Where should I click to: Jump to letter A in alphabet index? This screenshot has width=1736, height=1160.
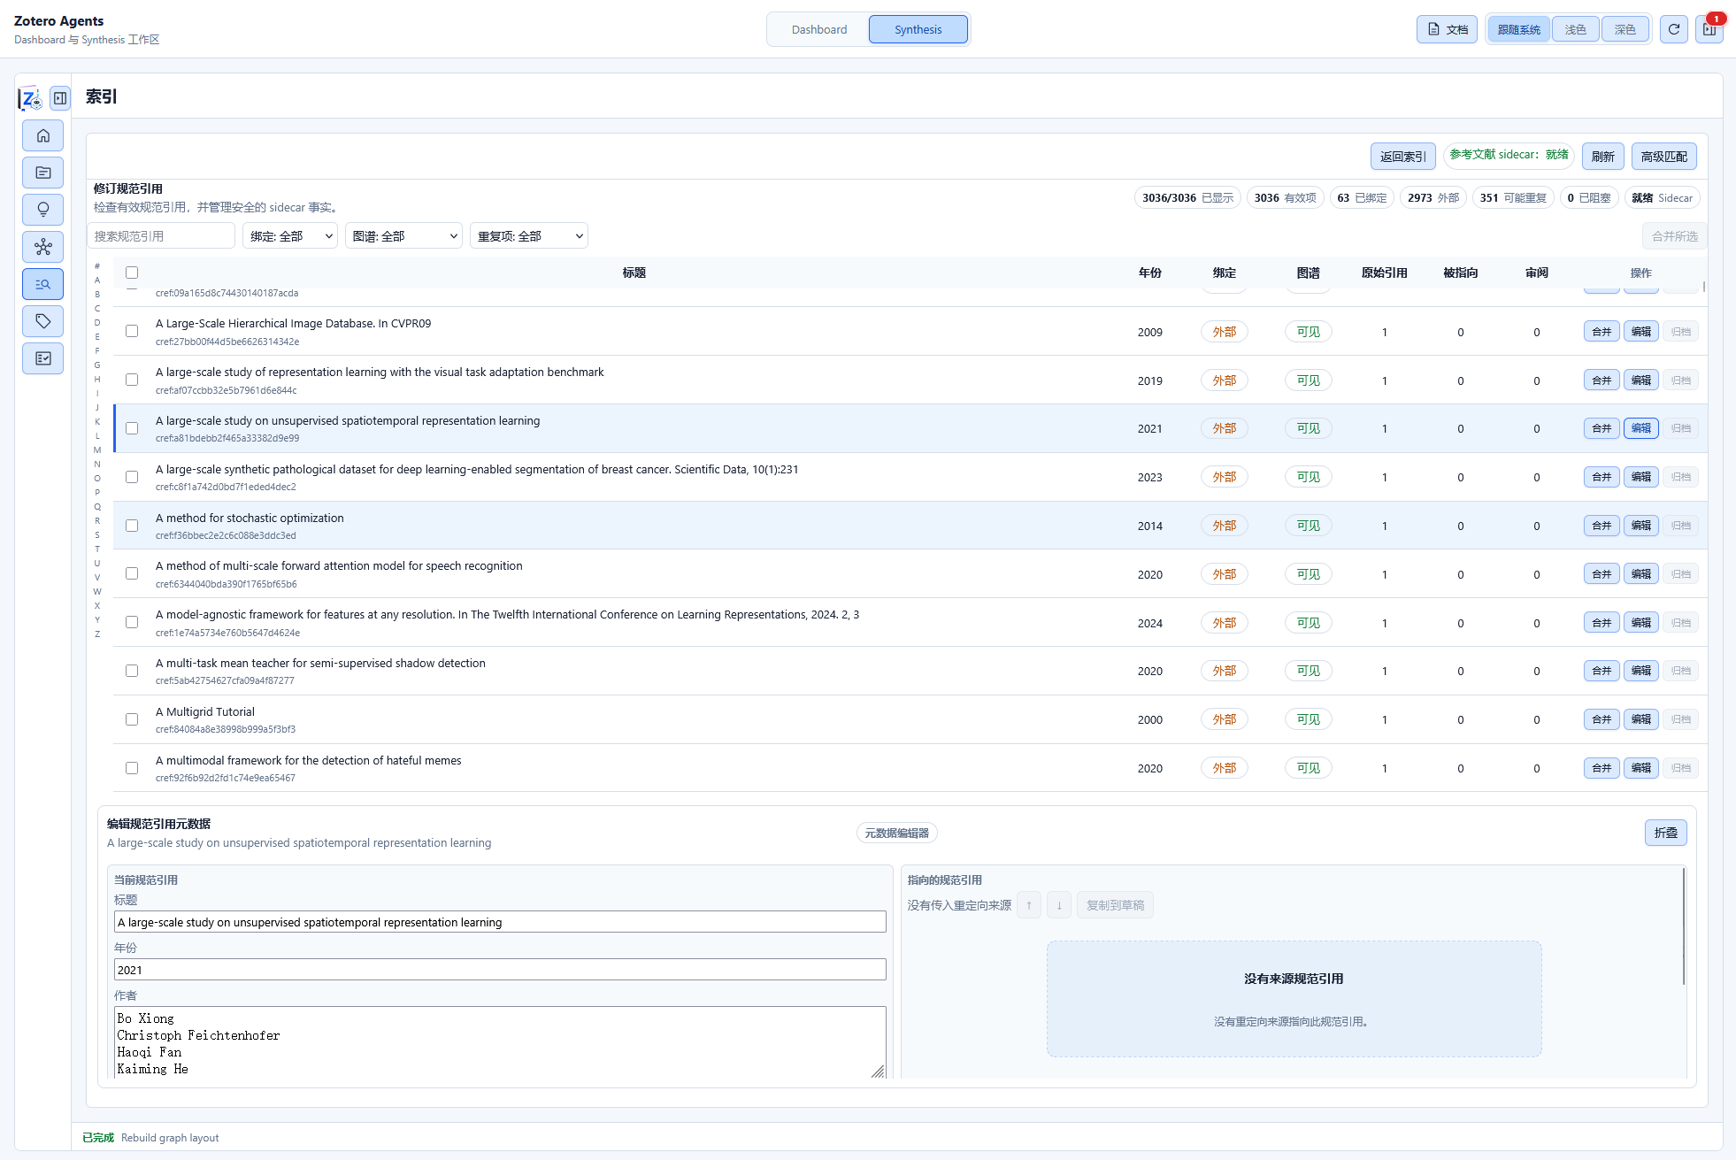(97, 280)
